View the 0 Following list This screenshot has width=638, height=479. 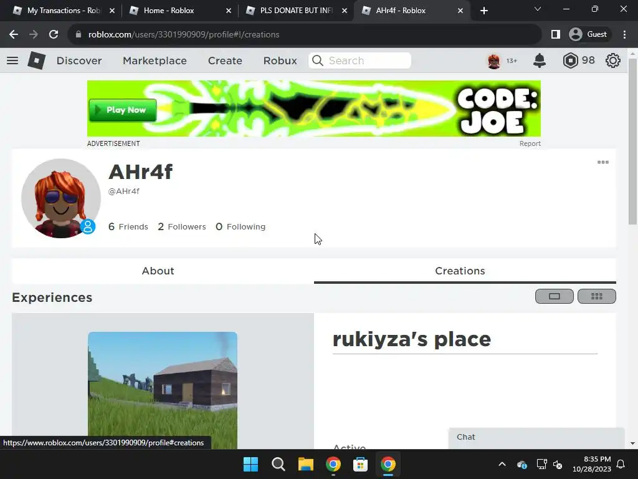click(x=240, y=227)
